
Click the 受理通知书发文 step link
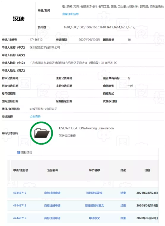click(94, 206)
